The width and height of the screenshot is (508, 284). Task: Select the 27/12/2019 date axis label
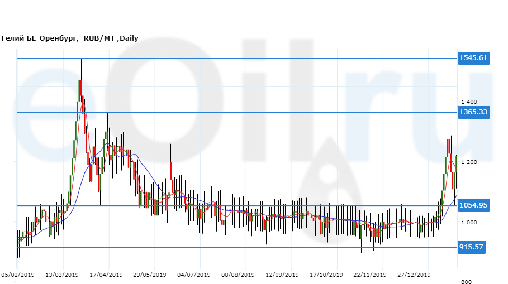coord(414,275)
